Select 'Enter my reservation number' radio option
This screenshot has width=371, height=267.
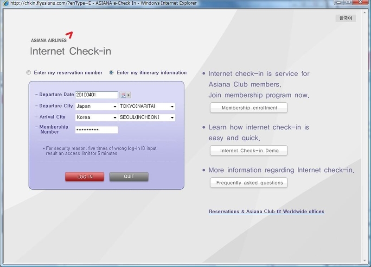point(29,73)
